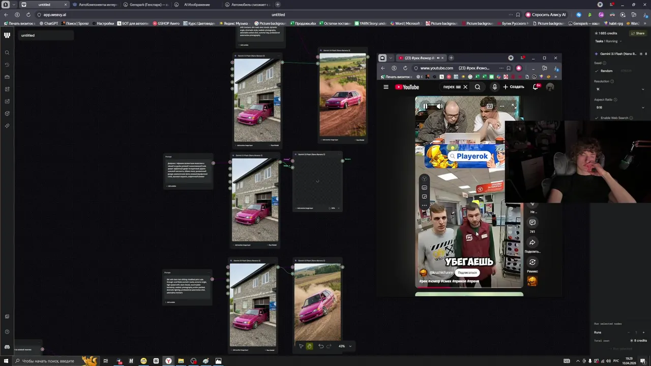Switch to the Автомобиль съезжает tab
Image resolution: width=651 pixels, height=366 pixels.
pyautogui.click(x=249, y=5)
